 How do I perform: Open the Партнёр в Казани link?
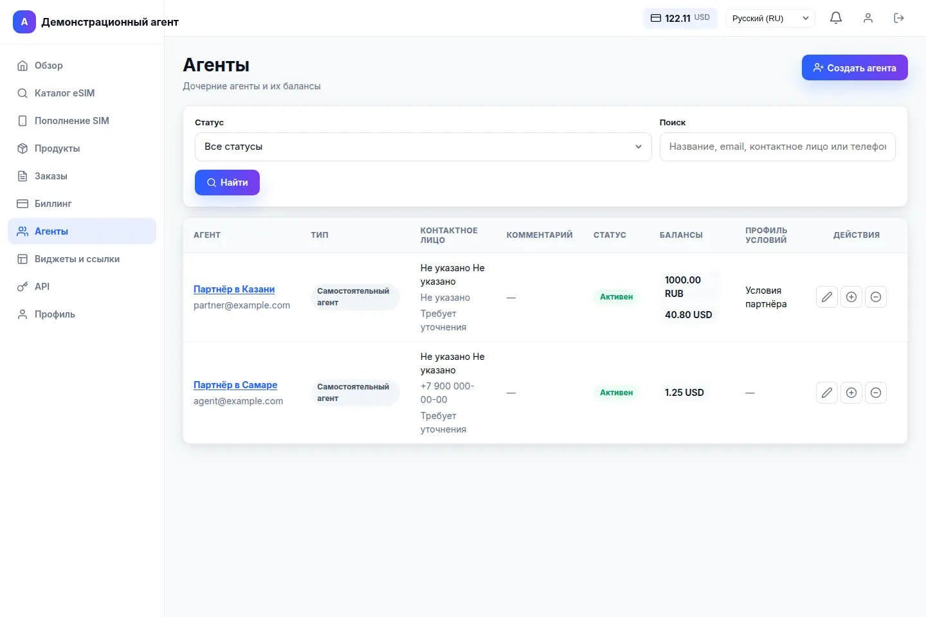pos(234,289)
